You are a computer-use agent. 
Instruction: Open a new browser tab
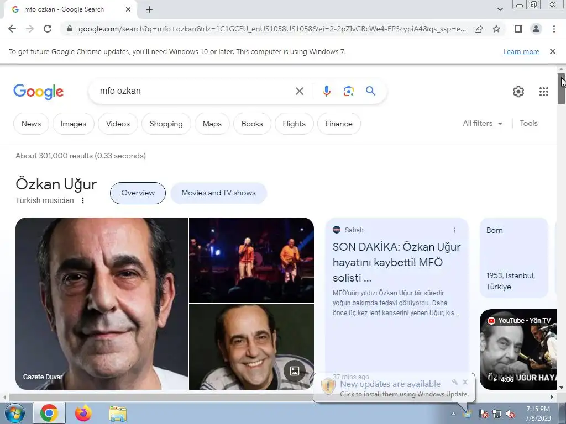(149, 9)
